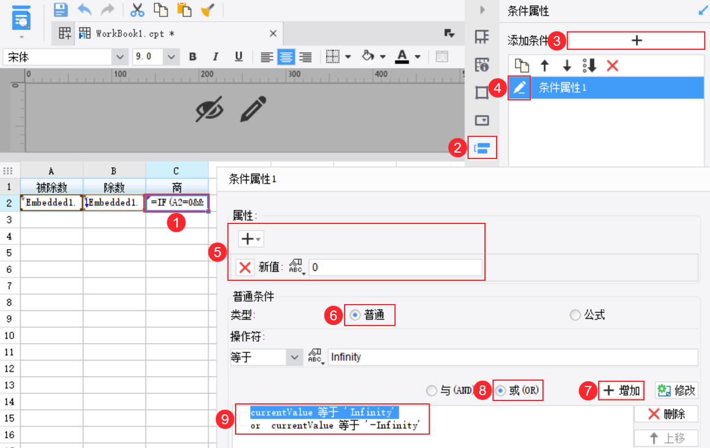This screenshot has height=448, width=710.
Task: Redo the undone action
Action: 108,9
